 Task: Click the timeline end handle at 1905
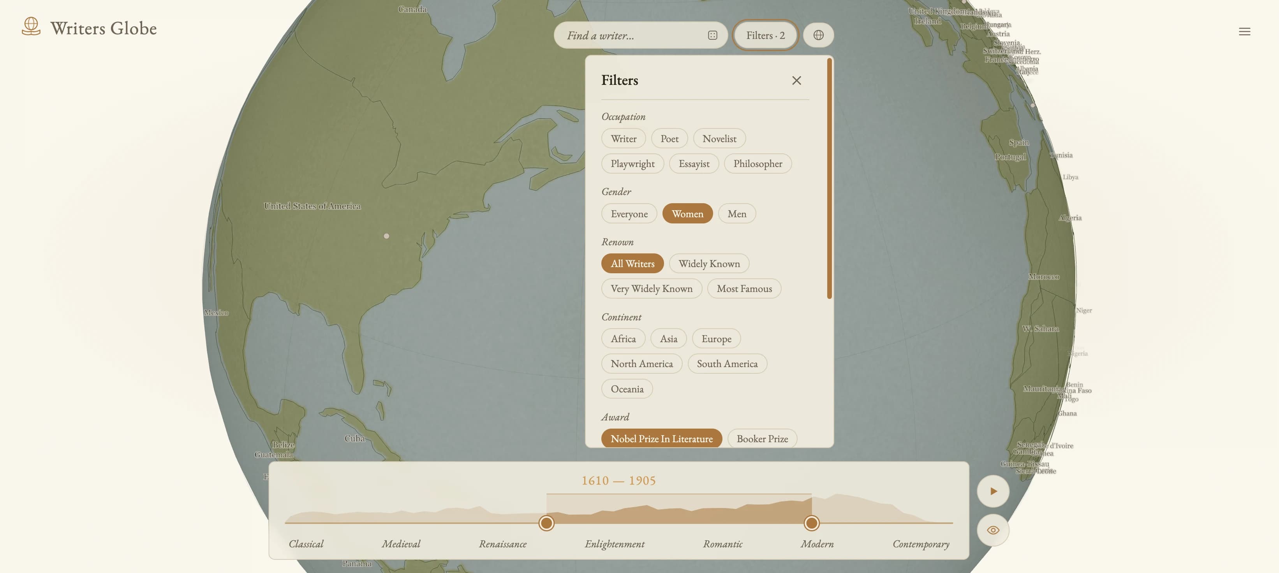811,523
